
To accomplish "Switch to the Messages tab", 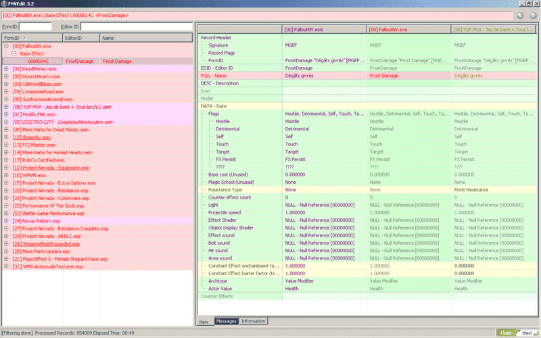I will point(227,321).
